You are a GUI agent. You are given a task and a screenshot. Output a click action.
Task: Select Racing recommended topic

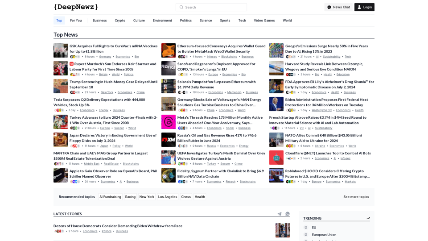[x=130, y=197]
